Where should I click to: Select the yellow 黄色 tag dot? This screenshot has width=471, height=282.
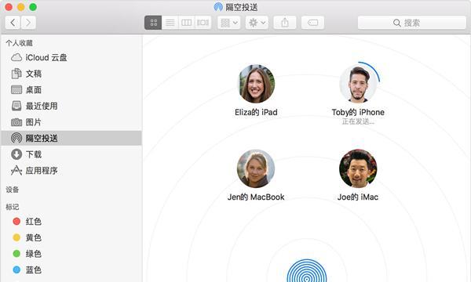16,237
